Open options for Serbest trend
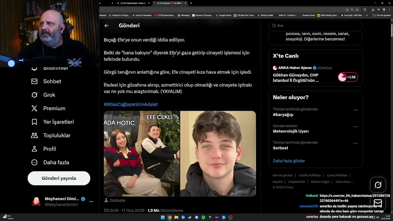 click(x=356, y=143)
